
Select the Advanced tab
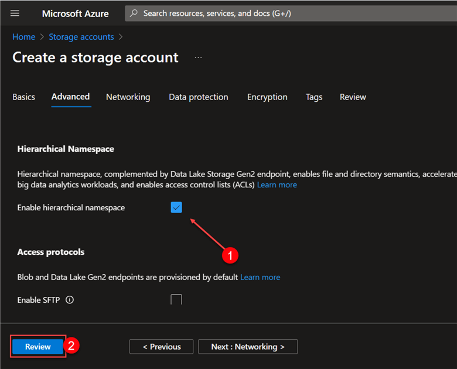[70, 97]
